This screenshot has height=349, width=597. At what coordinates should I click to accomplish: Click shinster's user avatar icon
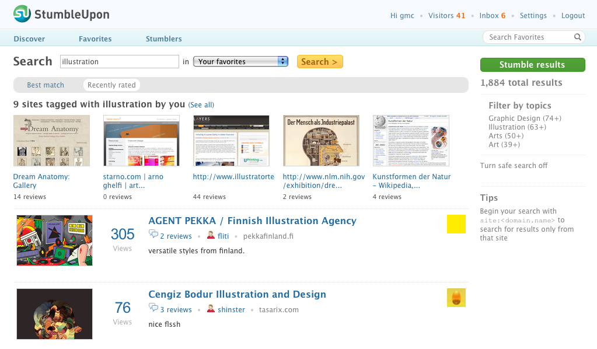(211, 309)
